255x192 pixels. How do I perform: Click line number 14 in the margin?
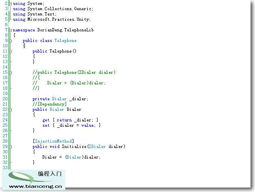[5, 67]
